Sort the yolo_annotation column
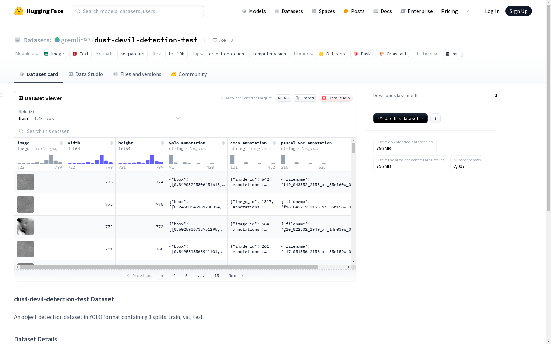 tap(223, 143)
